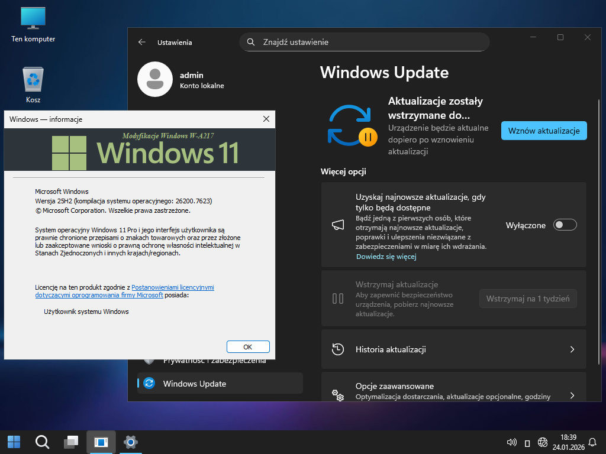Open the notification bell in tray
This screenshot has height=454, width=606.
[x=592, y=442]
